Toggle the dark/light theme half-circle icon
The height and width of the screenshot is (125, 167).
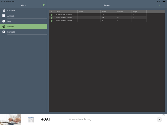click(x=44, y=5)
